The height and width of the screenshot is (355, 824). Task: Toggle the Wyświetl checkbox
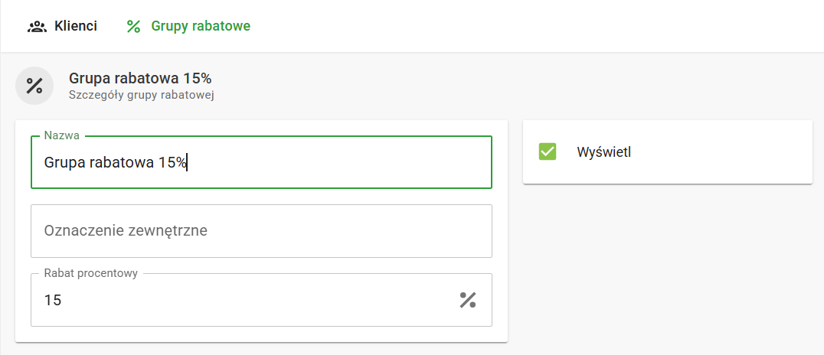[x=547, y=151]
